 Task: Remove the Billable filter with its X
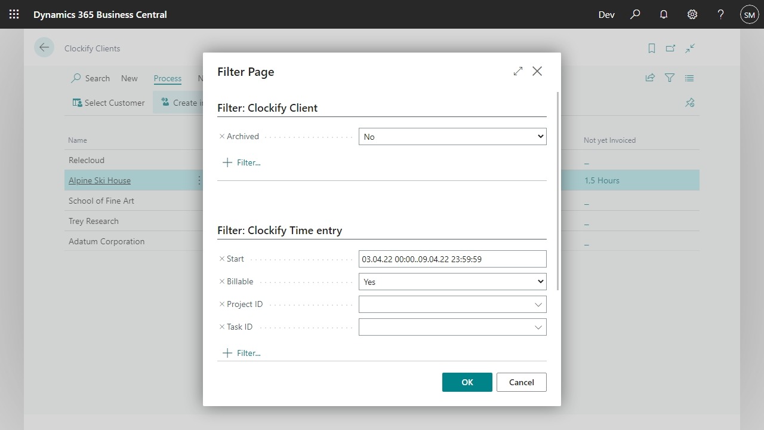tap(222, 282)
